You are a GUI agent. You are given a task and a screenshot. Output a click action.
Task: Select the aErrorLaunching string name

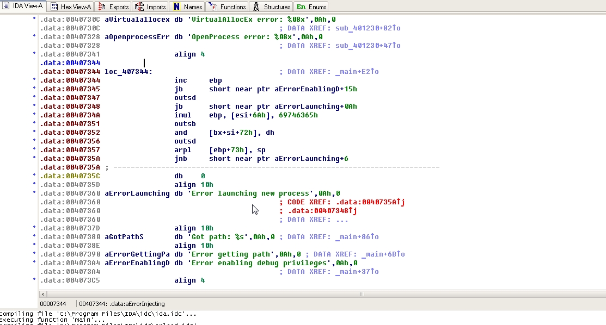pyautogui.click(x=137, y=193)
